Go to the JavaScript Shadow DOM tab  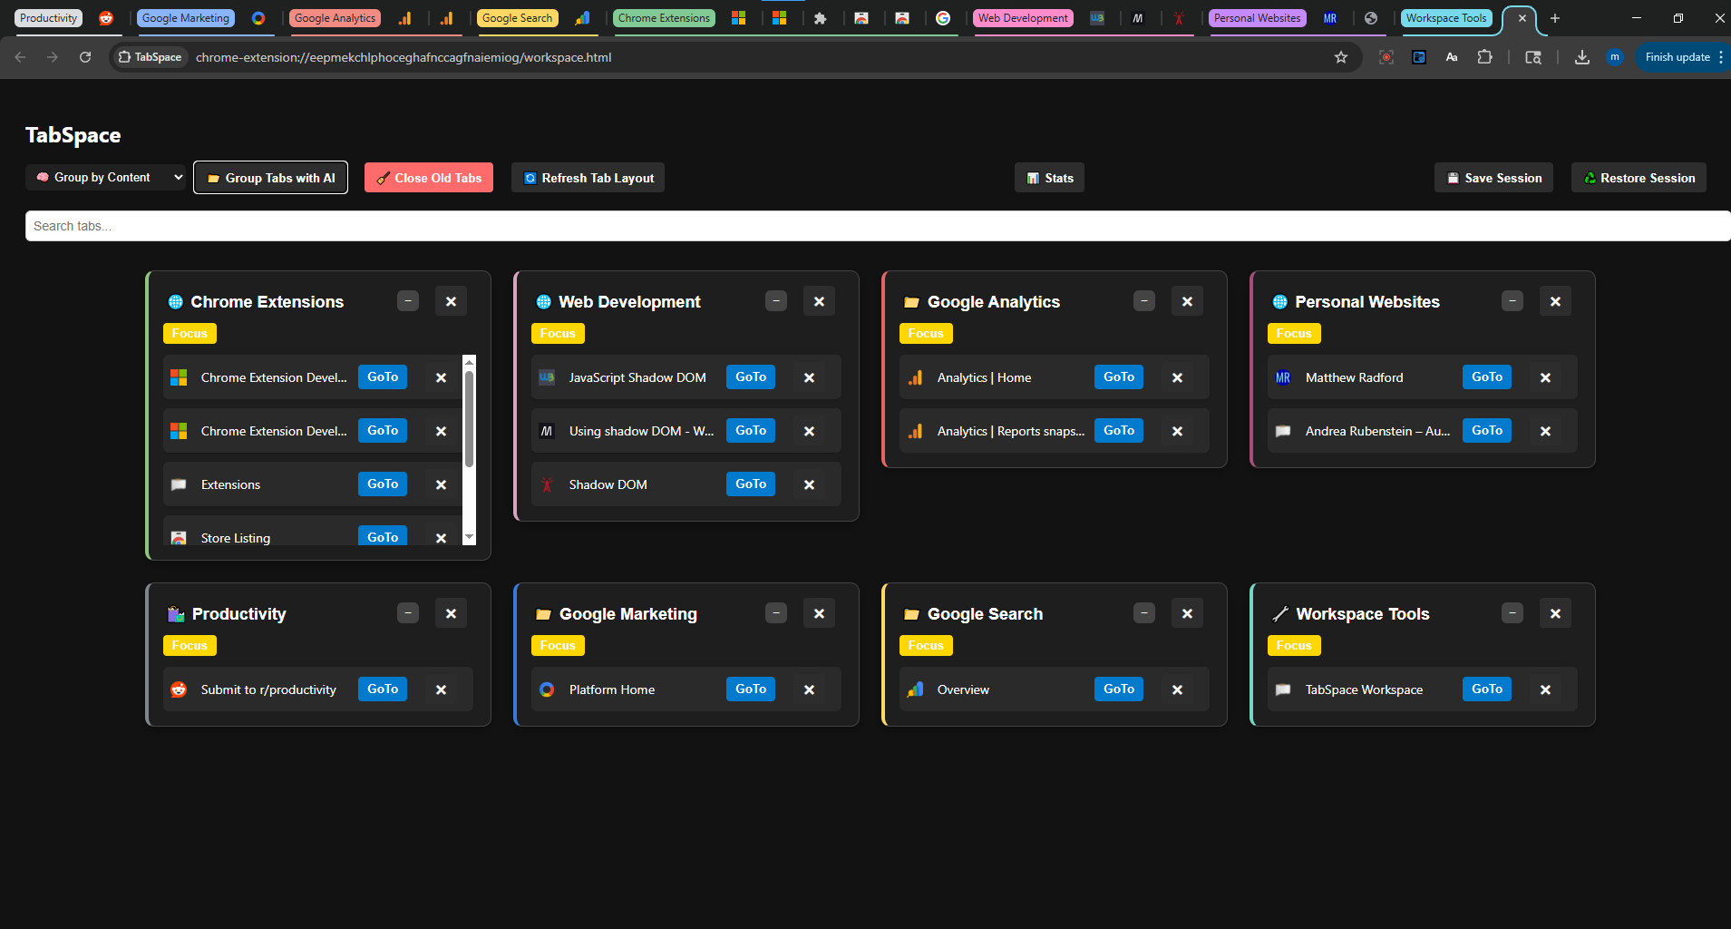(x=751, y=376)
